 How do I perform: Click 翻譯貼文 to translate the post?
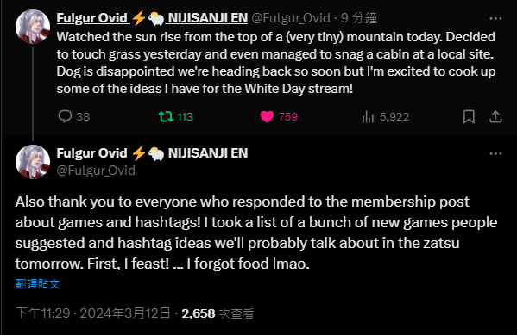click(38, 283)
